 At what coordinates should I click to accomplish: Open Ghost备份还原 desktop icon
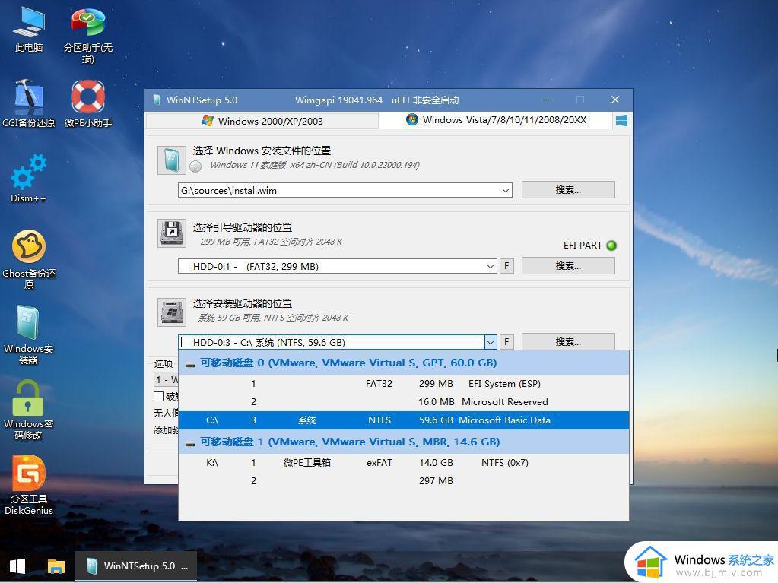point(29,259)
